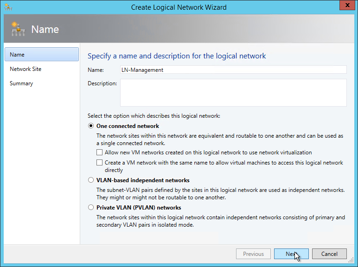Select the One connected network radio button
This screenshot has height=267, width=358.
tap(91, 126)
